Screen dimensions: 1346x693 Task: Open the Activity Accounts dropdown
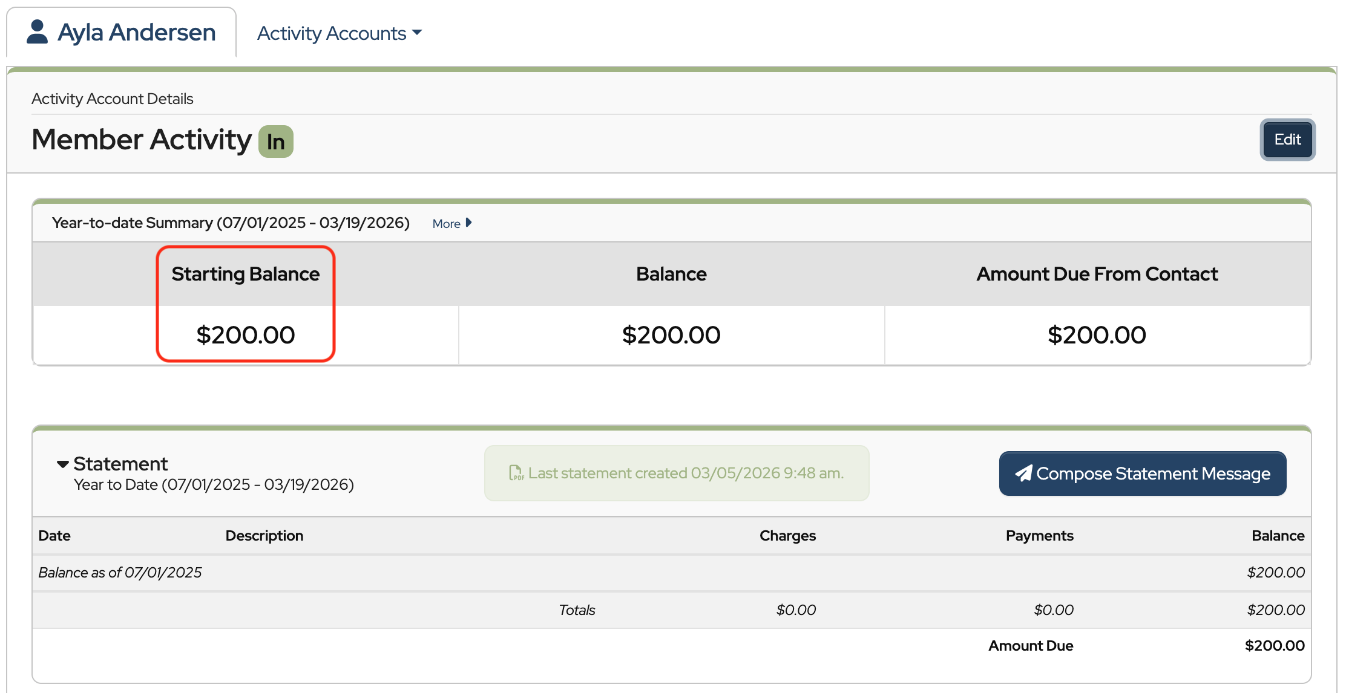[339, 33]
